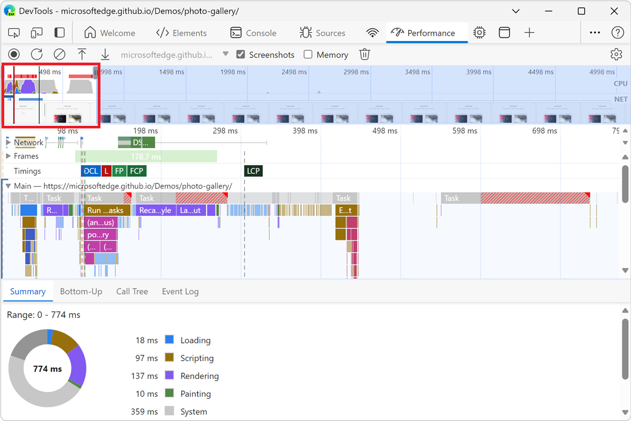The image size is (631, 421).
Task: Reload the page and record performance
Action: [x=36, y=54]
